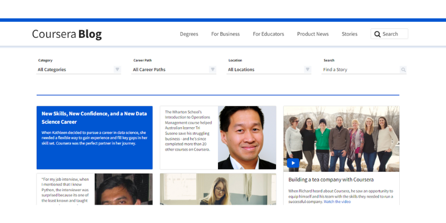Image resolution: width=446 pixels, height=223 pixels.
Task: Open For Educators page
Action: coord(268,34)
